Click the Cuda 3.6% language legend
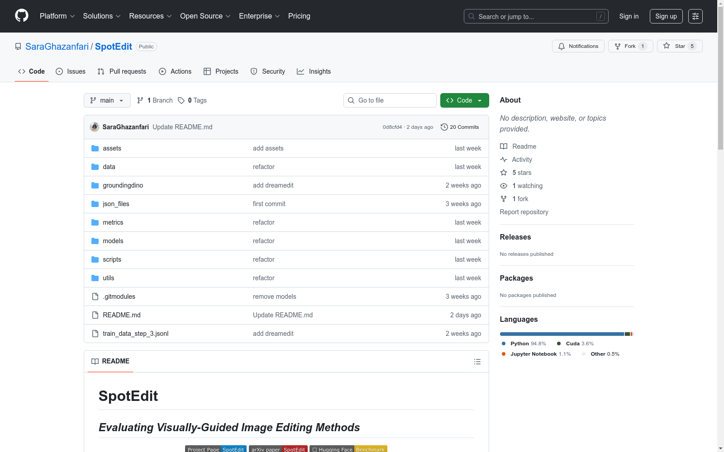 [x=576, y=344]
